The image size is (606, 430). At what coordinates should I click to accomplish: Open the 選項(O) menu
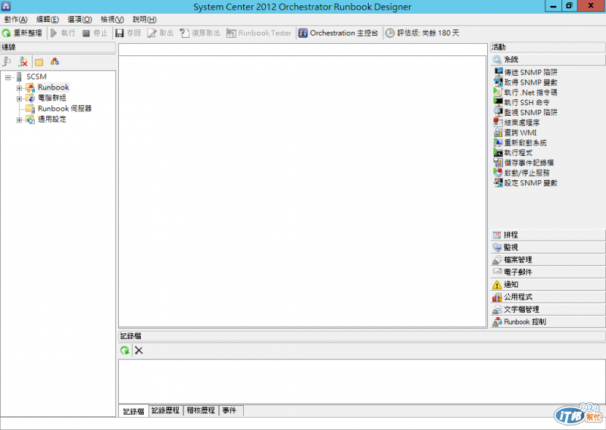pyautogui.click(x=80, y=20)
